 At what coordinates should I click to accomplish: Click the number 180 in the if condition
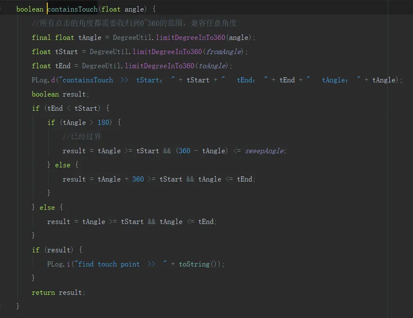click(103, 123)
